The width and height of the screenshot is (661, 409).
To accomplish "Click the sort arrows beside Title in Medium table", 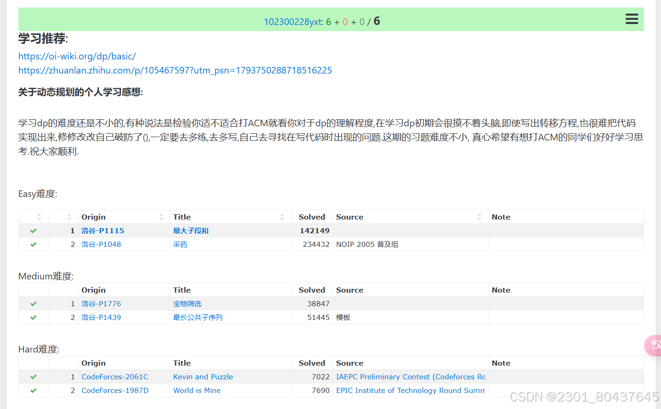I will [283, 290].
